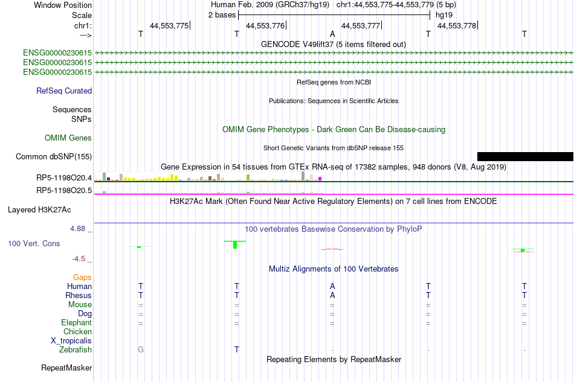Open the Short Genetic Variants dbSNP 155 title
This screenshot has width=574, height=382.
[333, 148]
